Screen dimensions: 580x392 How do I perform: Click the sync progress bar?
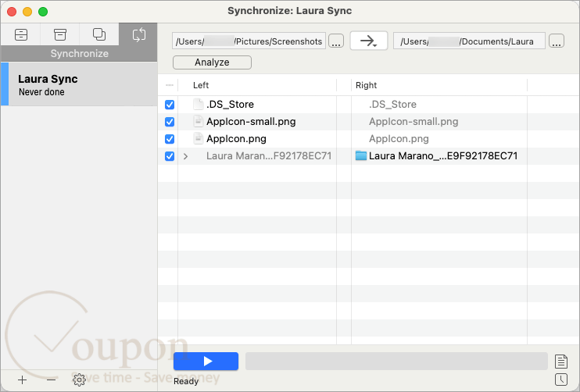point(396,361)
